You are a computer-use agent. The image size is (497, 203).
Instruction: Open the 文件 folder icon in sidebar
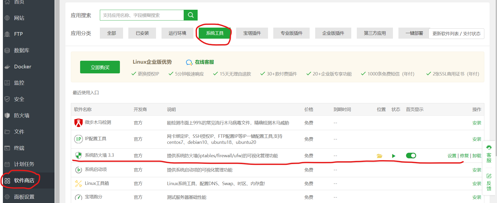(7, 132)
